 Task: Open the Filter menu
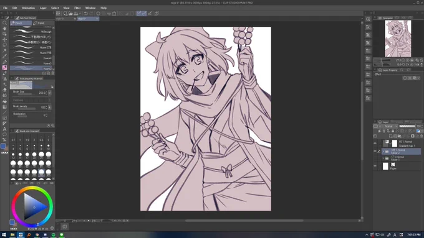tap(77, 8)
